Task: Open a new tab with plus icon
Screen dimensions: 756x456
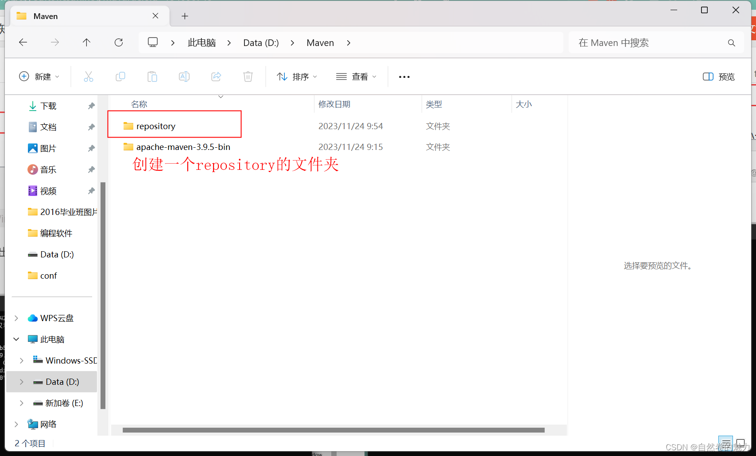Action: [185, 16]
